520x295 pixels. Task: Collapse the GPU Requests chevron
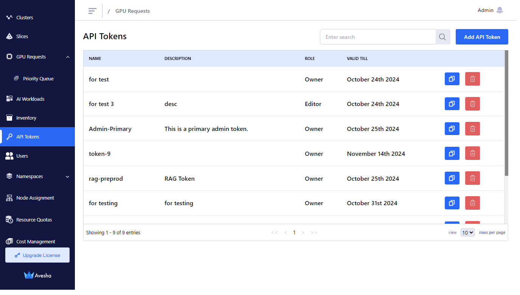[68, 57]
